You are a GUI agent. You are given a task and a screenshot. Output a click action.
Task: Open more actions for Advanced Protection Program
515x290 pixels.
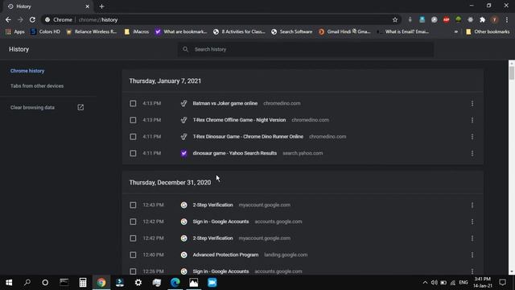pyautogui.click(x=472, y=255)
